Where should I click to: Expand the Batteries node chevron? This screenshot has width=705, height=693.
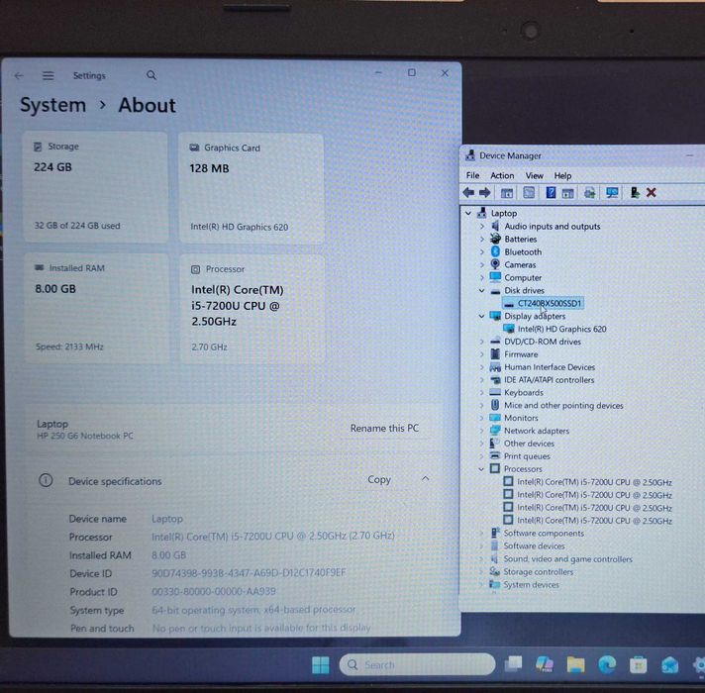[x=482, y=240]
